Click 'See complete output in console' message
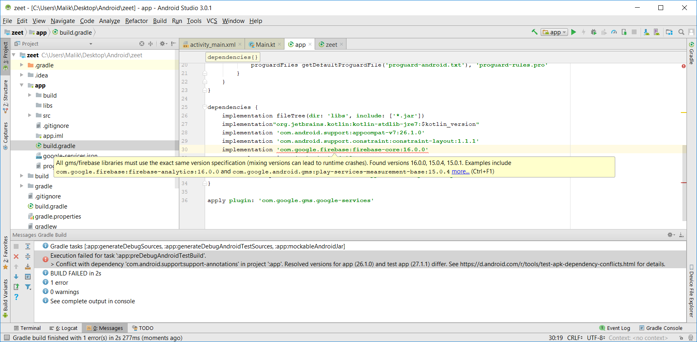The width and height of the screenshot is (697, 342). click(x=92, y=301)
